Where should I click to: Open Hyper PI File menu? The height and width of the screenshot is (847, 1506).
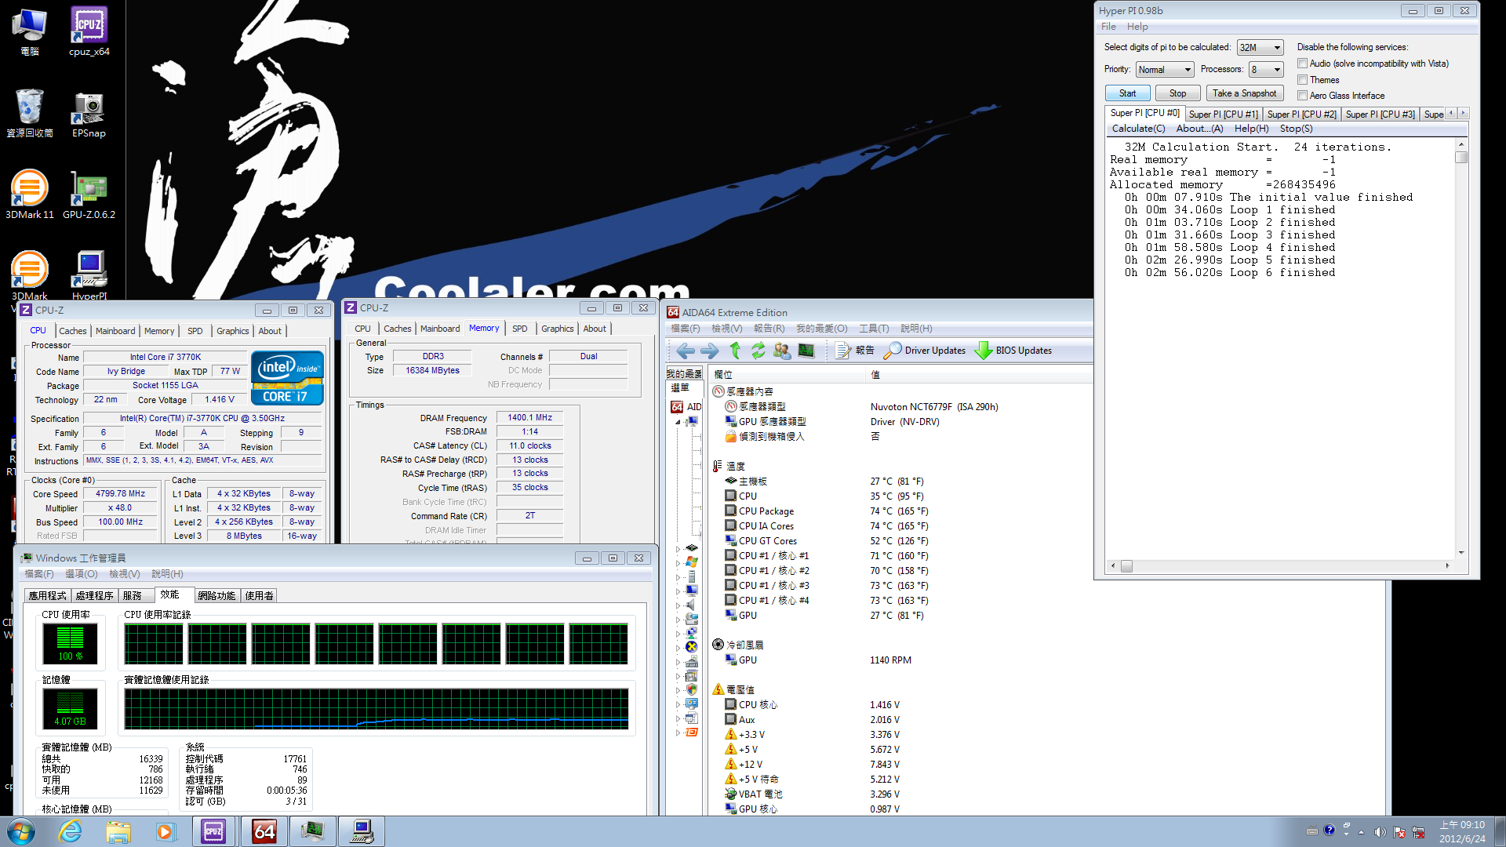coord(1108,27)
